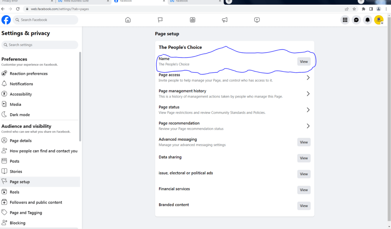
Task: Click View button for Name
Action: click(x=304, y=61)
